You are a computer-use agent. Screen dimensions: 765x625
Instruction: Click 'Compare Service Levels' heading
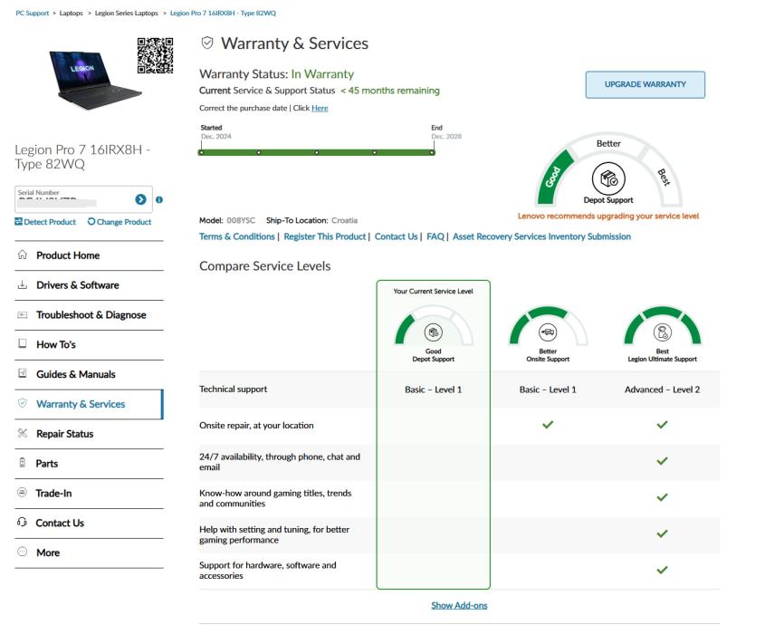click(265, 266)
